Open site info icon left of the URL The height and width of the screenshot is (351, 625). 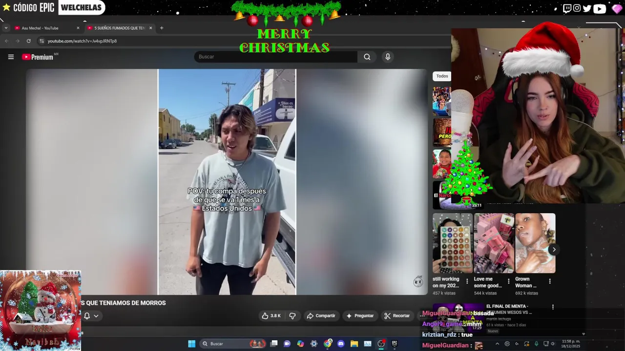[42, 41]
